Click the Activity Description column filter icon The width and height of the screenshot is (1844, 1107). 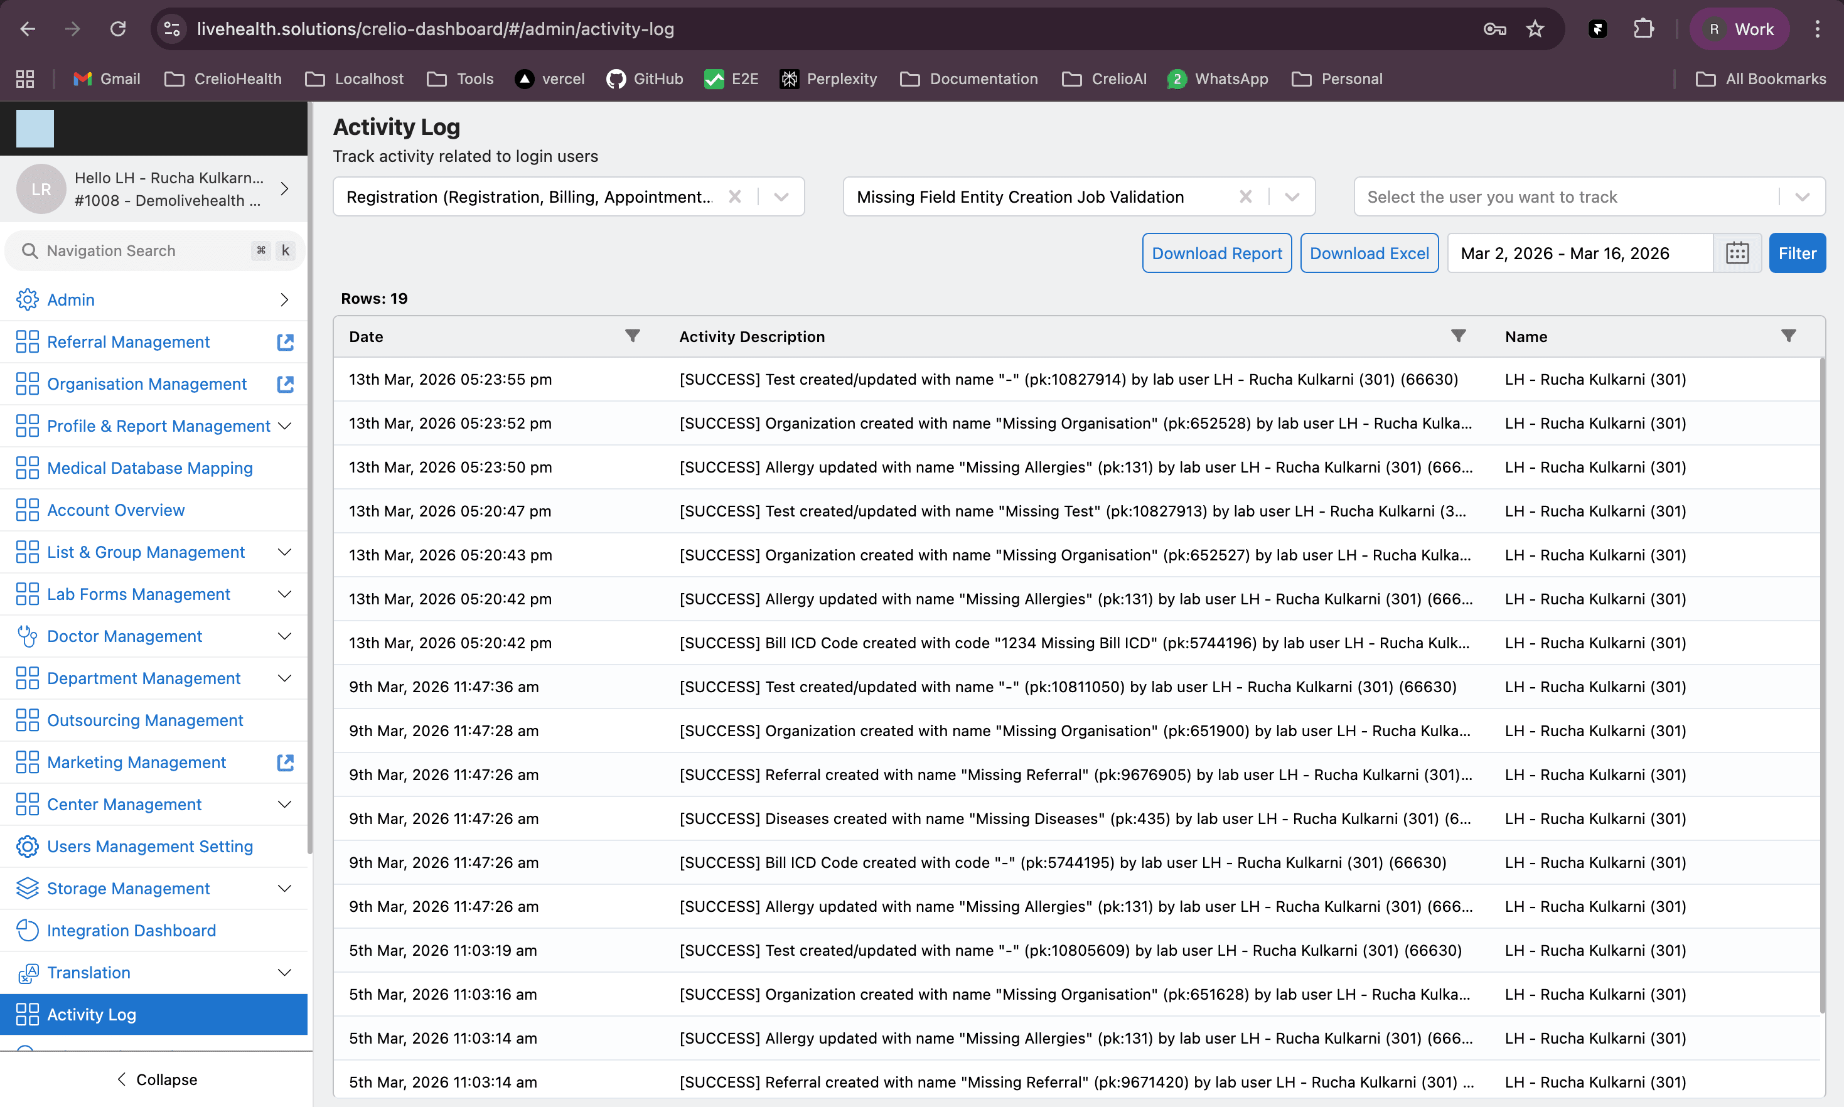click(1459, 336)
